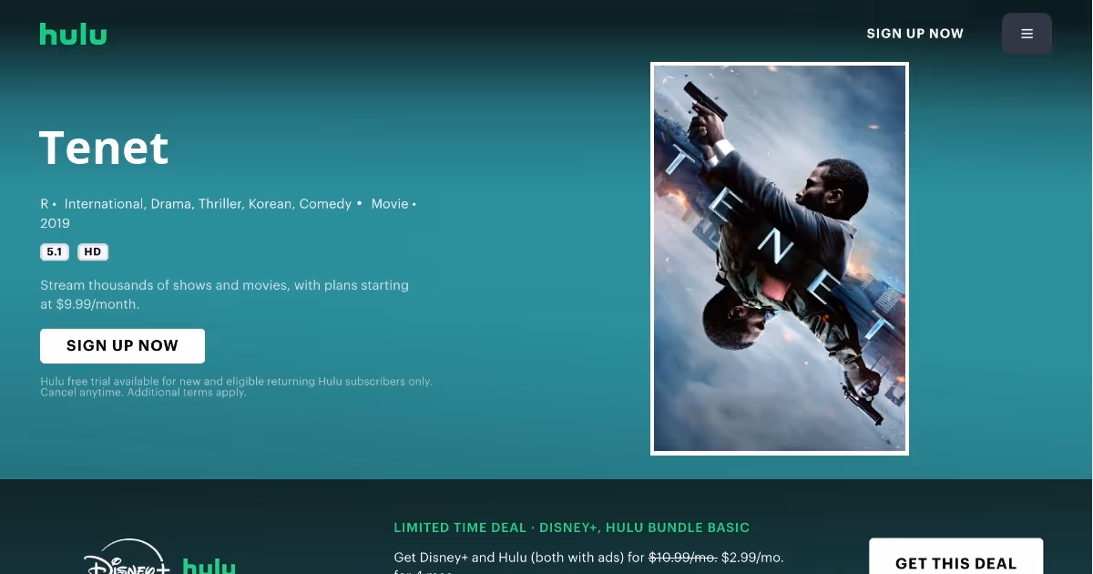1093x574 pixels.
Task: Click the Hulu logo in the bundle banner
Action: tap(209, 567)
